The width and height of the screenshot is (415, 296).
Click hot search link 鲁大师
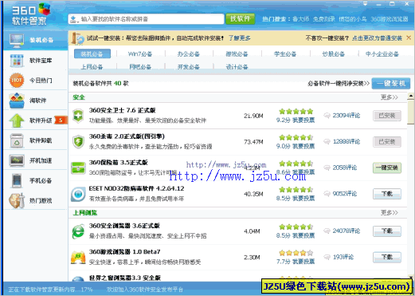coord(301,19)
